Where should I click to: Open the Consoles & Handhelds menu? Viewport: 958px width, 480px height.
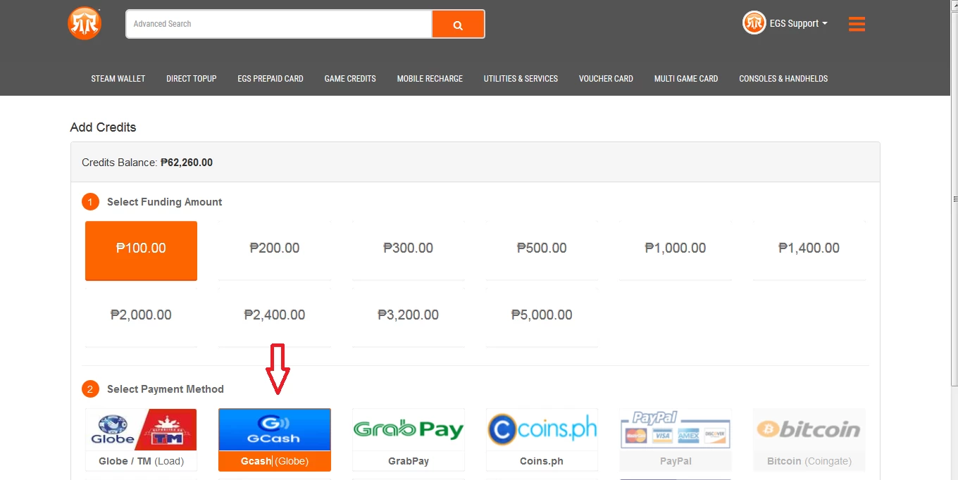[783, 79]
